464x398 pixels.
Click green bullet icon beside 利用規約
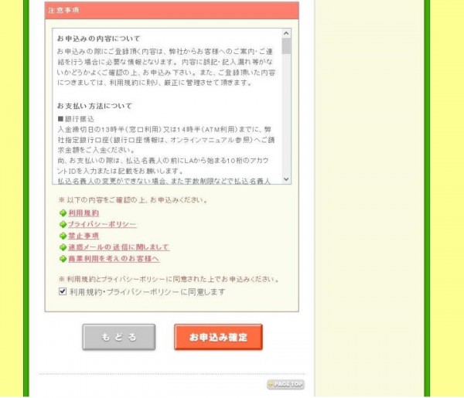[x=63, y=213]
